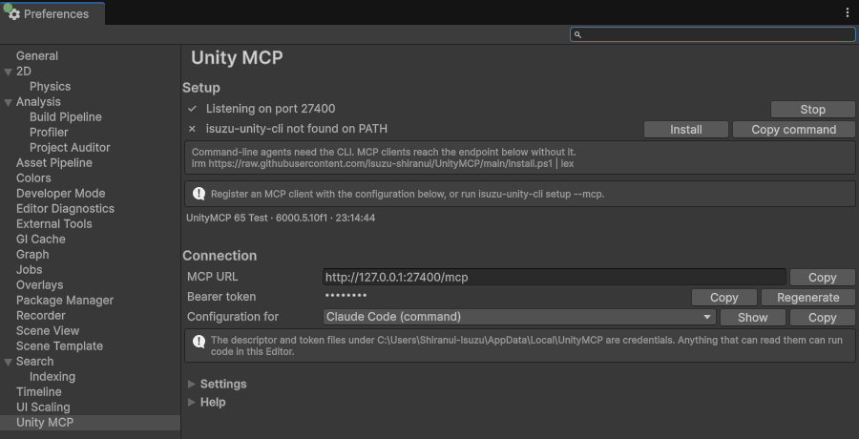The width and height of the screenshot is (859, 439).
Task: Click the MCP URL label
Action: point(213,277)
